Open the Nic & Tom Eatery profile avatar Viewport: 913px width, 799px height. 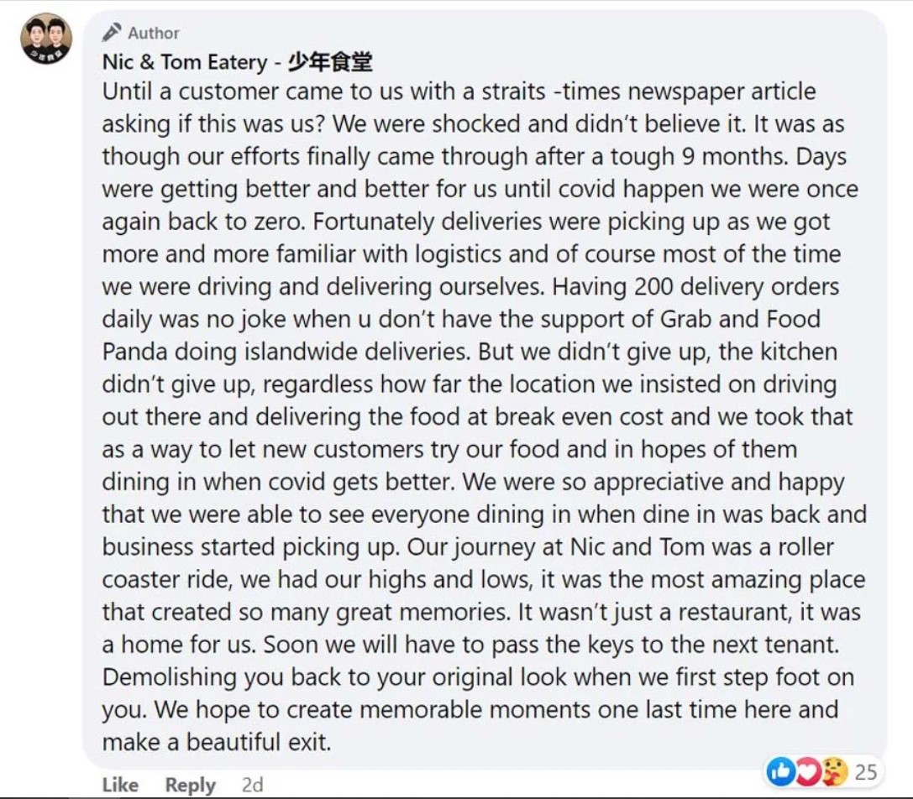(x=46, y=38)
